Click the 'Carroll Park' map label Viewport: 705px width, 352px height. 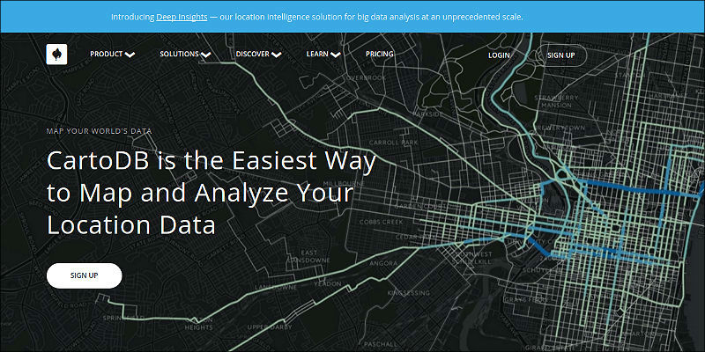click(393, 143)
